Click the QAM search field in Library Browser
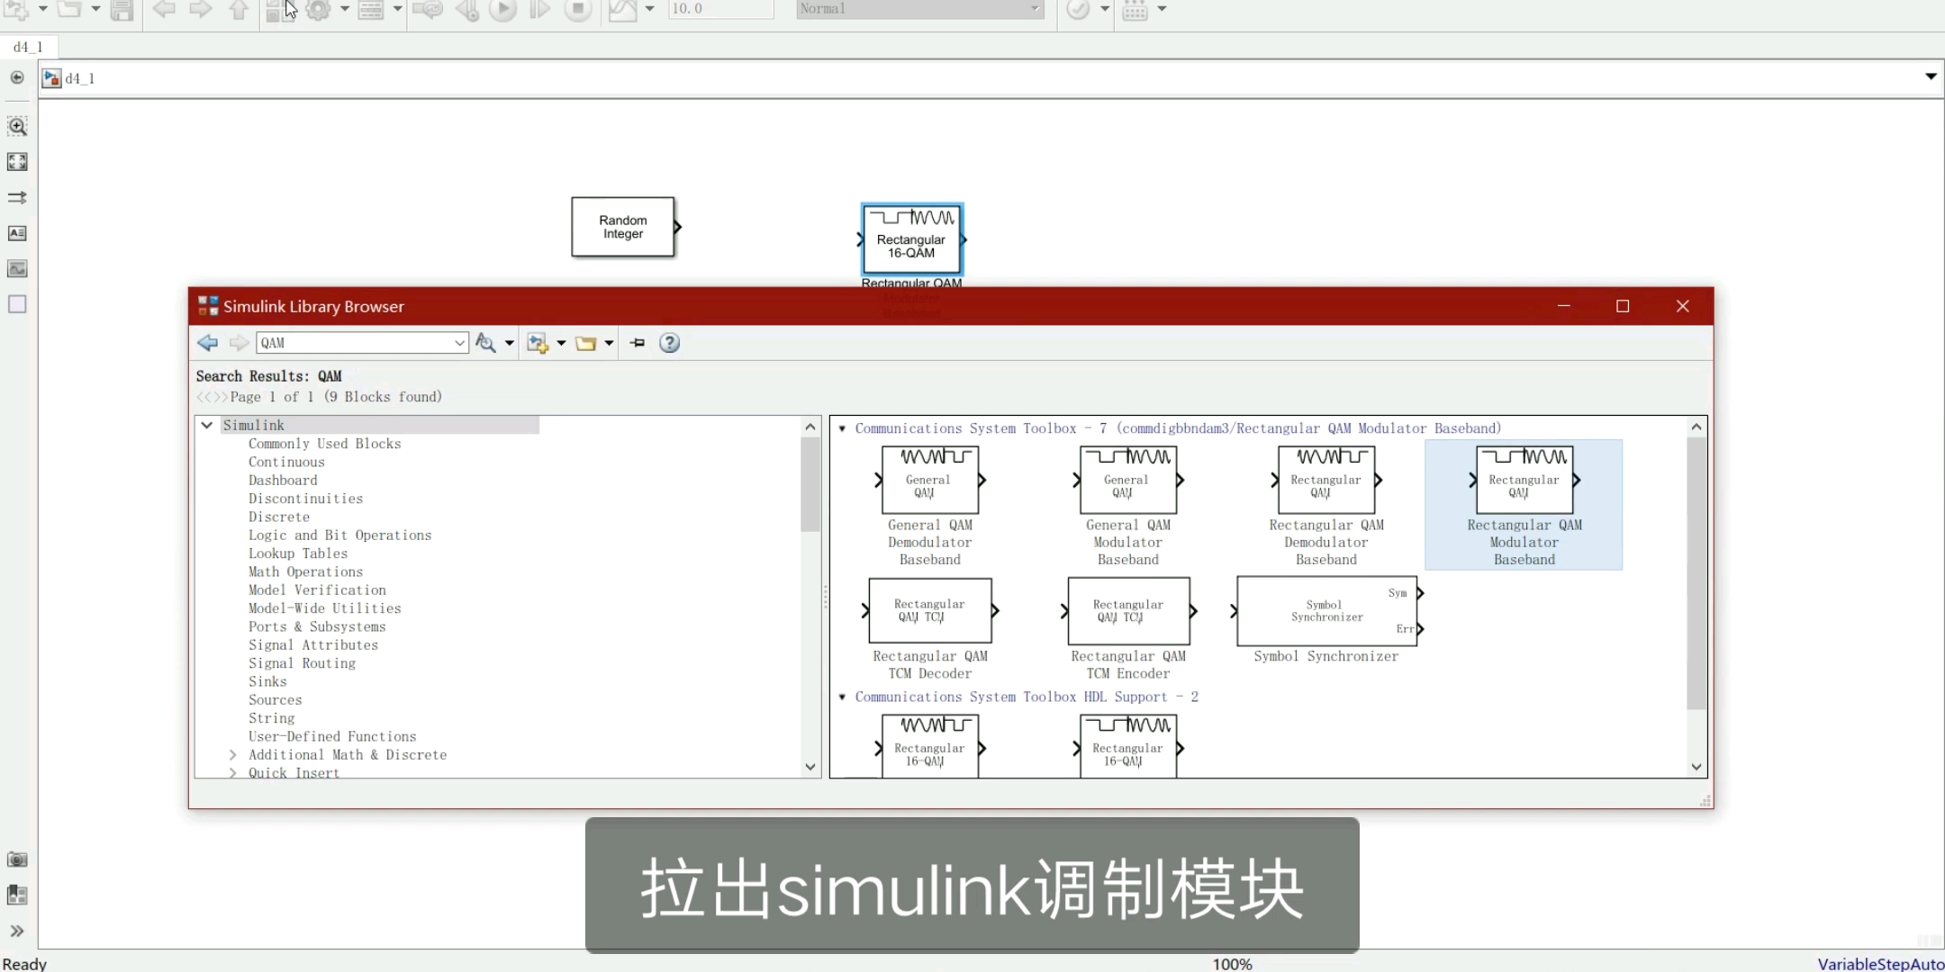 (x=353, y=343)
